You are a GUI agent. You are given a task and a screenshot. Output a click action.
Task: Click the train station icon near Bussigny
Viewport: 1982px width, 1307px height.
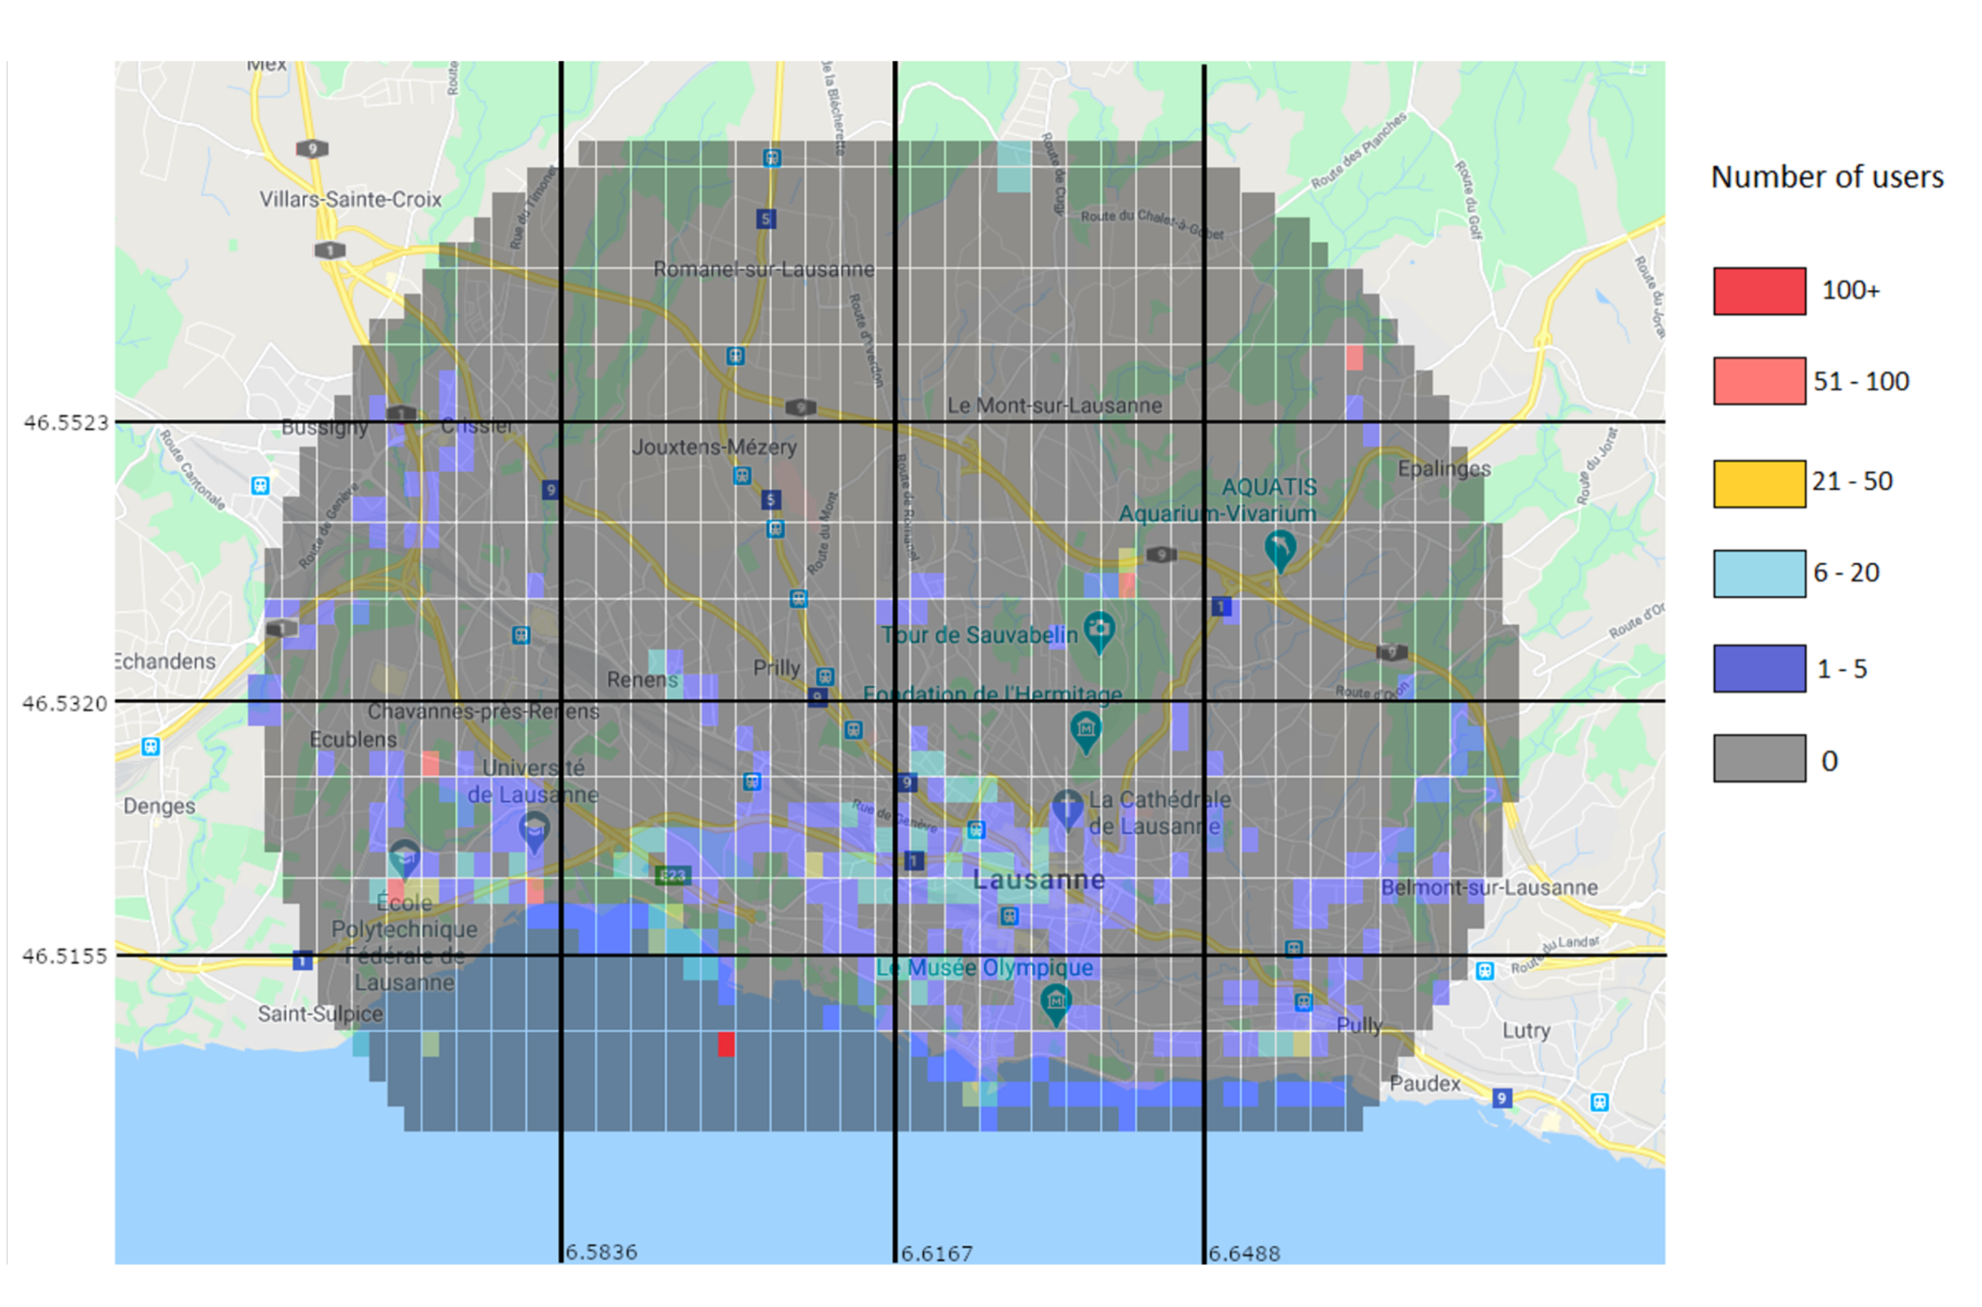pos(260,485)
